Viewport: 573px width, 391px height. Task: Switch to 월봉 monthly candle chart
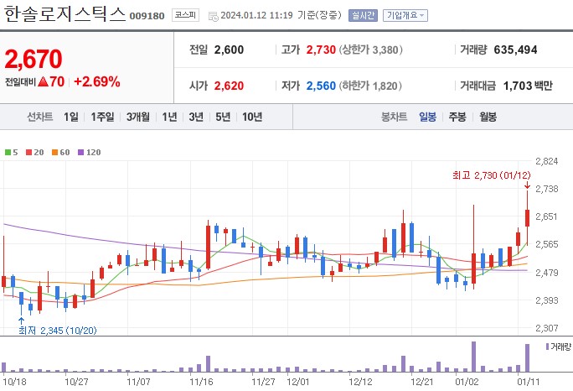[488, 117]
